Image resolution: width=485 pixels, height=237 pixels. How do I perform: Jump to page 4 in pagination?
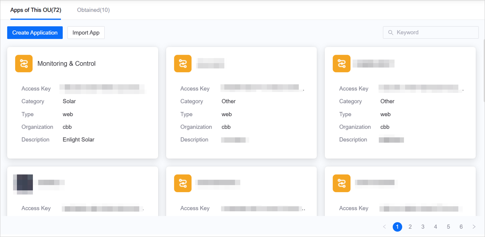click(x=435, y=227)
